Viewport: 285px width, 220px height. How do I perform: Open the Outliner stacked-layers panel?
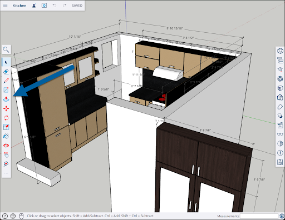tap(280, 60)
